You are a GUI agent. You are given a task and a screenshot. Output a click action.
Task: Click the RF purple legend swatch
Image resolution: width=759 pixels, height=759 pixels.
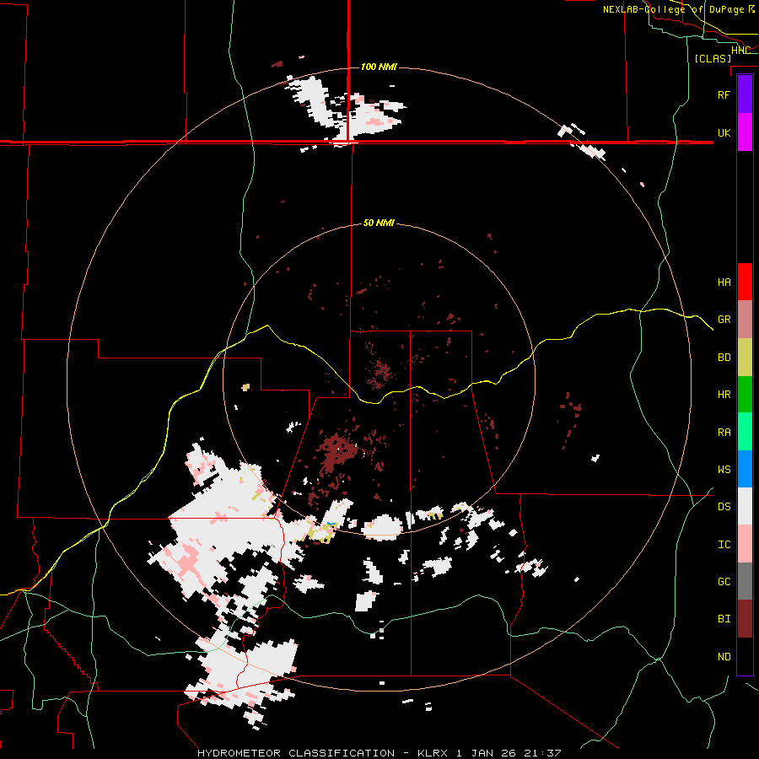[x=745, y=94]
